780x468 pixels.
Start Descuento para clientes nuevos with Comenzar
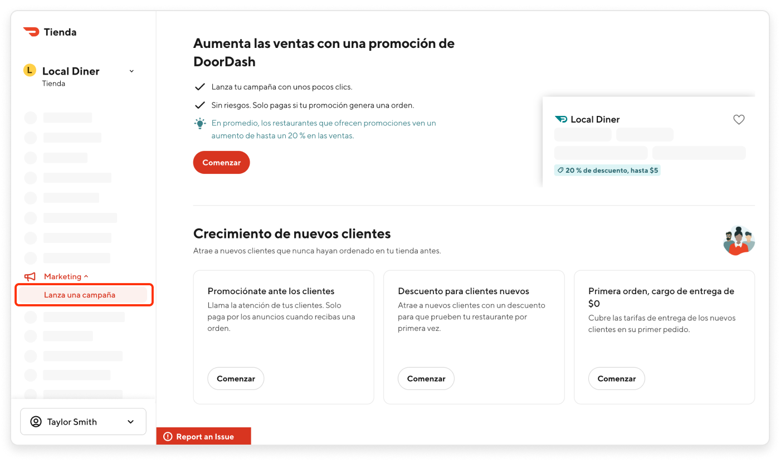pos(426,378)
